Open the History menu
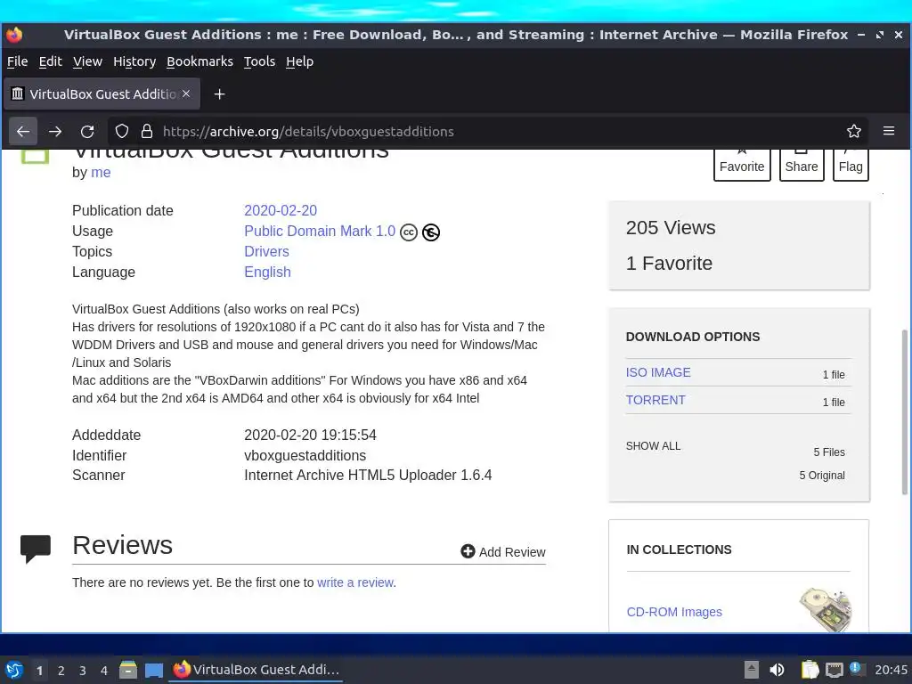The height and width of the screenshot is (684, 912). (x=134, y=61)
